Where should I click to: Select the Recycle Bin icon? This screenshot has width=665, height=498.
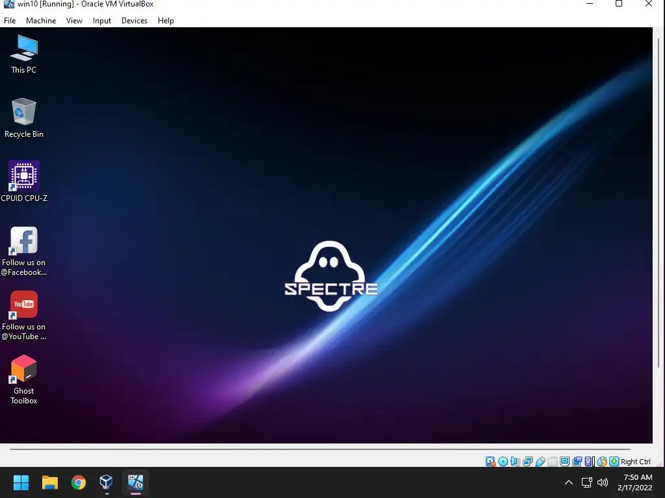tap(24, 118)
